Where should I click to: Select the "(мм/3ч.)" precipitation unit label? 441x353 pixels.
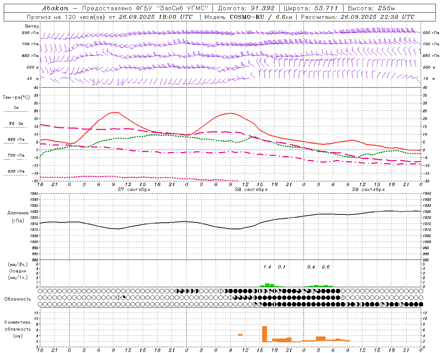18,265
